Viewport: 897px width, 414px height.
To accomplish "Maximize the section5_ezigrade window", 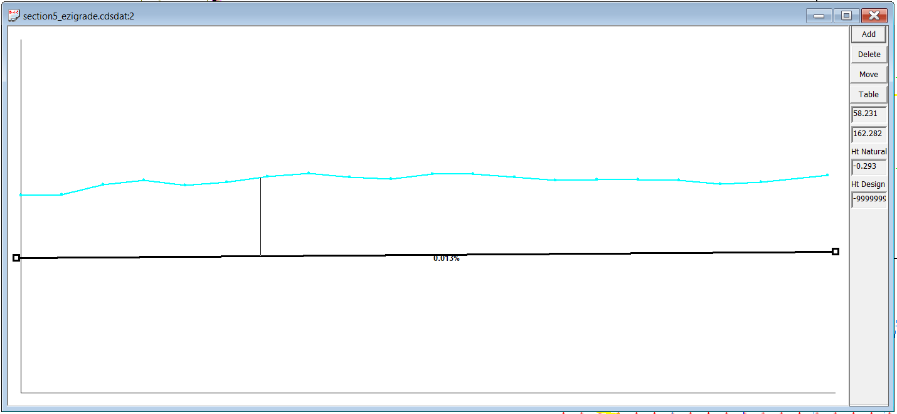I will tap(846, 16).
